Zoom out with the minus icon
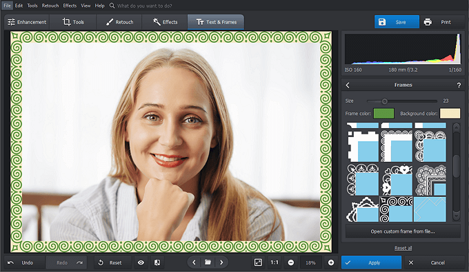This screenshot has height=272, width=469. coord(291,262)
